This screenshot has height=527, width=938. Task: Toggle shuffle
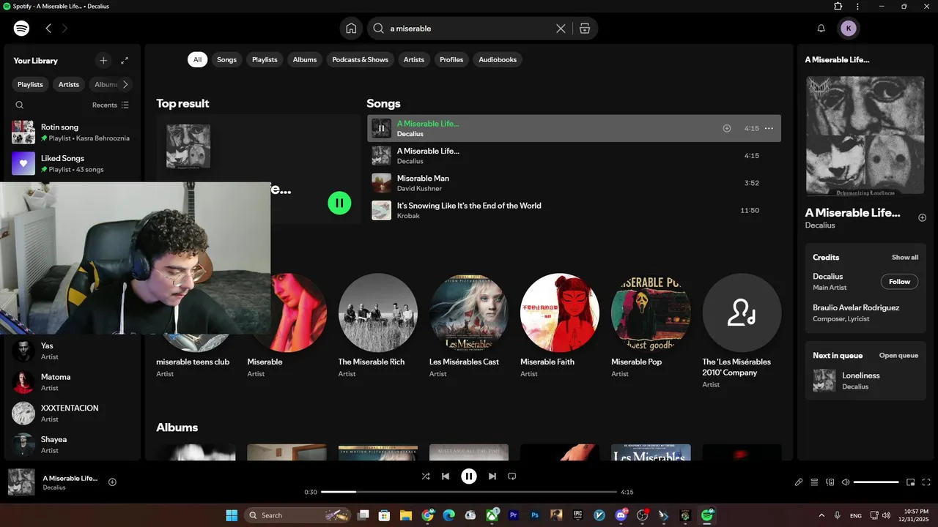tap(426, 476)
